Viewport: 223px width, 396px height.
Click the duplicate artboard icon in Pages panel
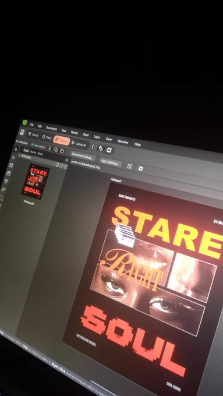(61, 165)
